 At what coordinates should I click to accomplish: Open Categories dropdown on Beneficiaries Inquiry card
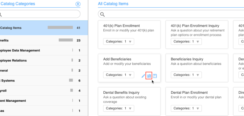186,75
